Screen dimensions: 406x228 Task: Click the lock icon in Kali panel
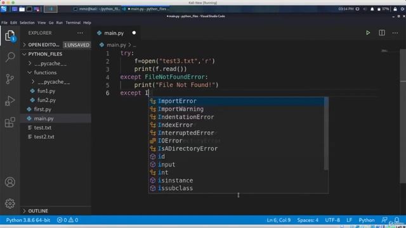click(395, 9)
